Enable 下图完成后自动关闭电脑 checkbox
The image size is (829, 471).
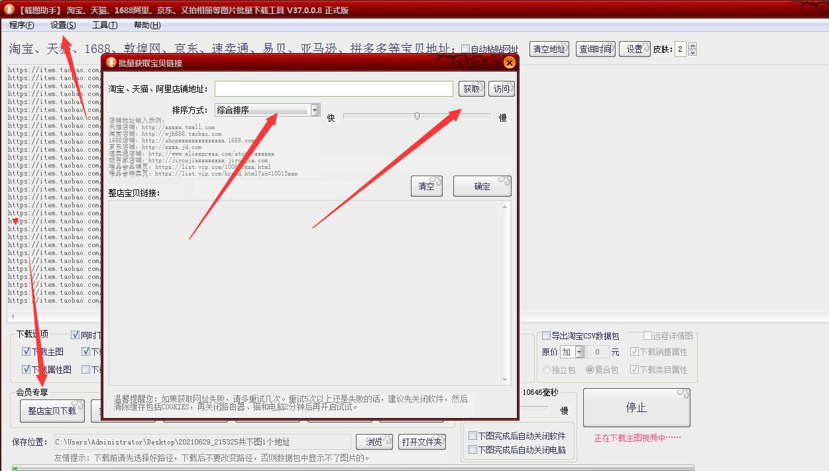click(x=472, y=450)
